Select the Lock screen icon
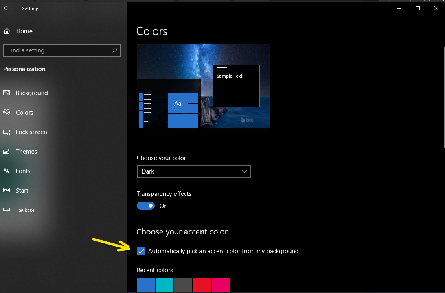445x293 pixels. click(x=7, y=132)
